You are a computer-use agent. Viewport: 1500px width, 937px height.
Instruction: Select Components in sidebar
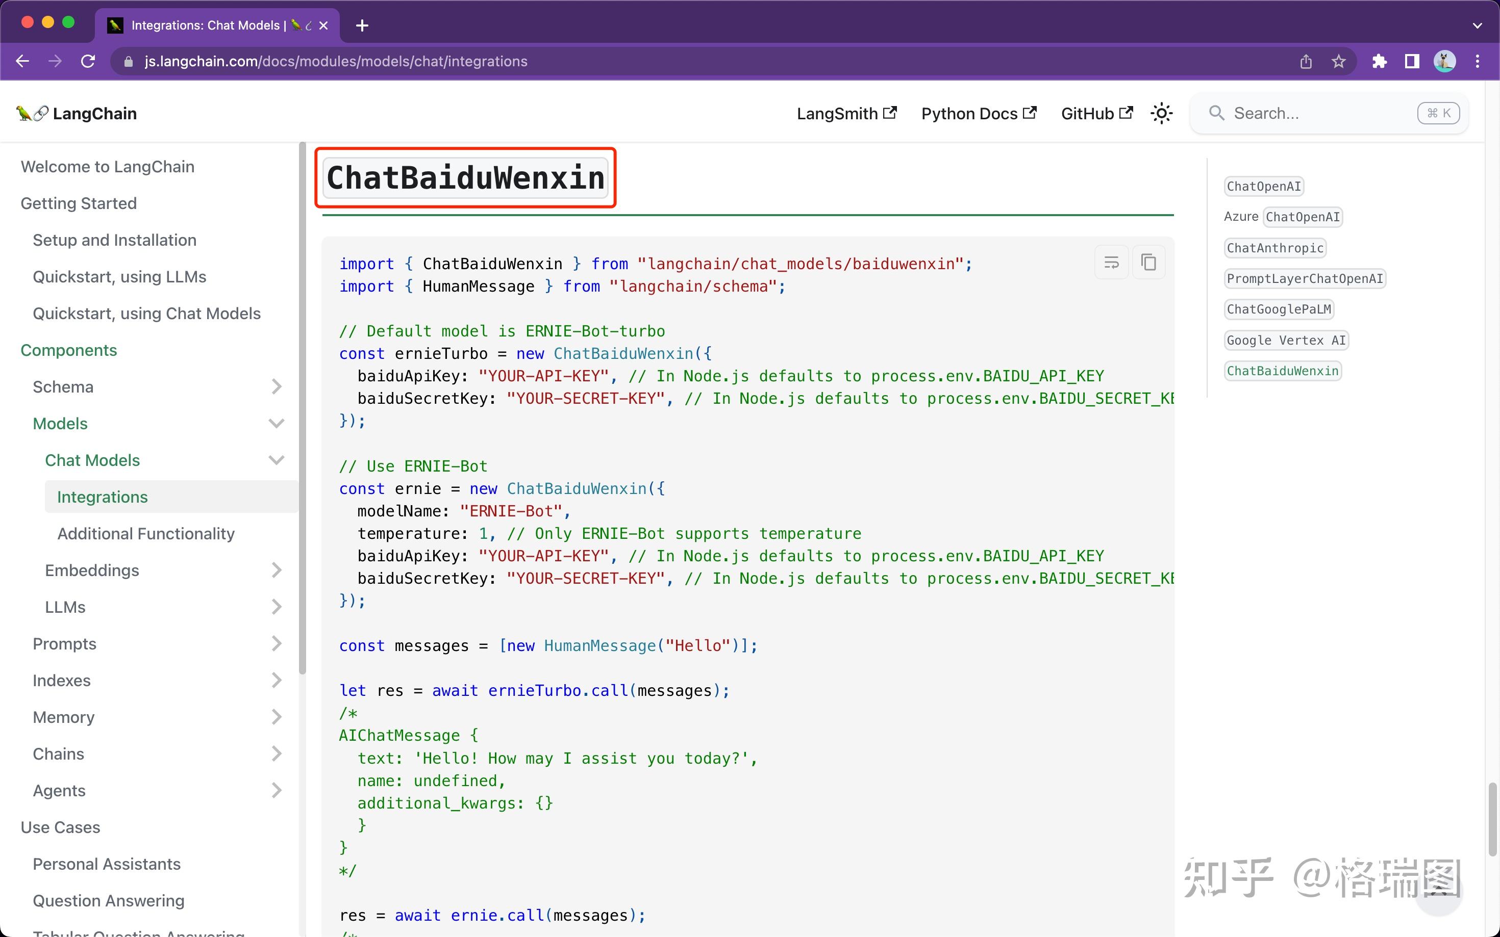[x=69, y=350]
